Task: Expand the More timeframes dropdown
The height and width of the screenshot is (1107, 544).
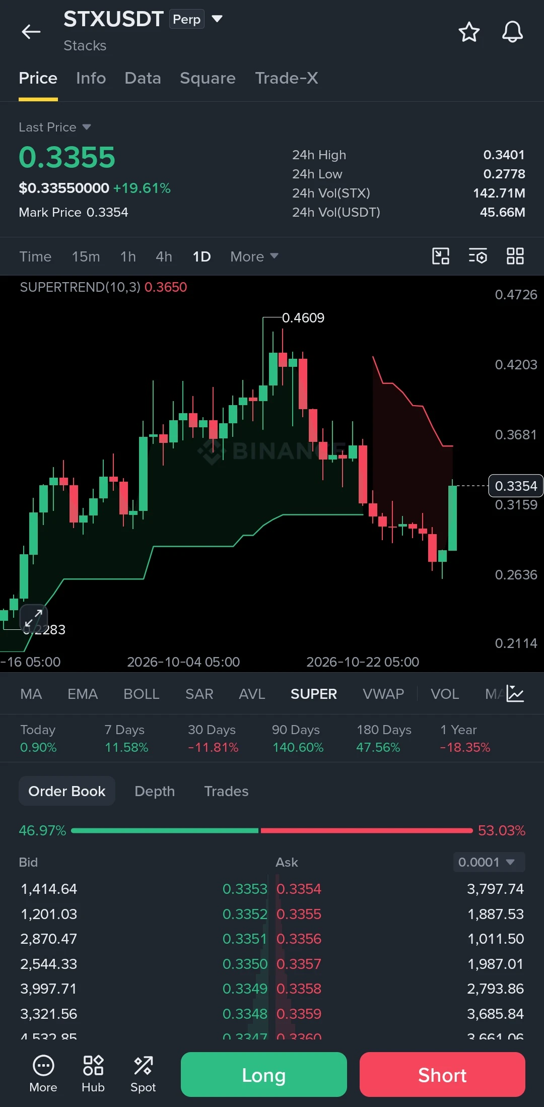Action: pyautogui.click(x=254, y=256)
